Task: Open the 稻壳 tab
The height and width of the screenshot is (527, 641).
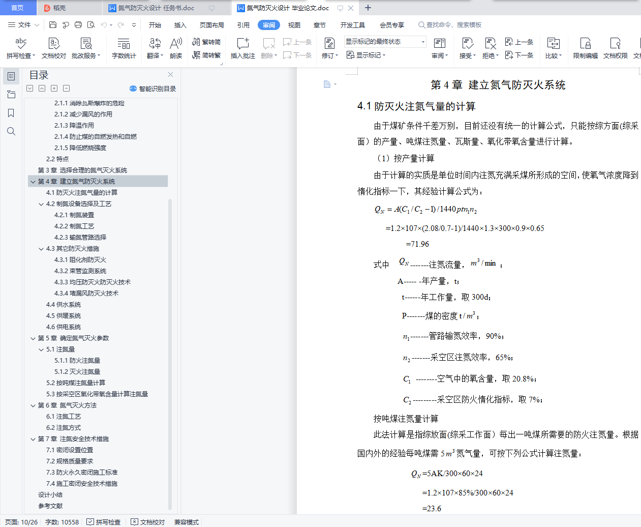Action: click(x=69, y=8)
